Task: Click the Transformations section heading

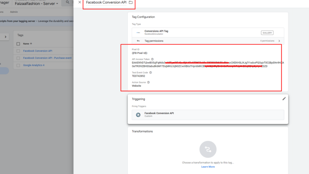Action: pyautogui.click(x=142, y=131)
